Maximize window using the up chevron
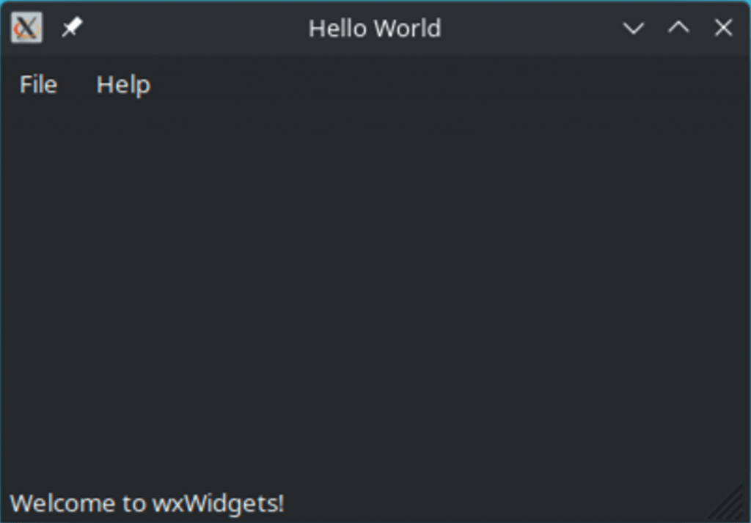 (x=678, y=28)
